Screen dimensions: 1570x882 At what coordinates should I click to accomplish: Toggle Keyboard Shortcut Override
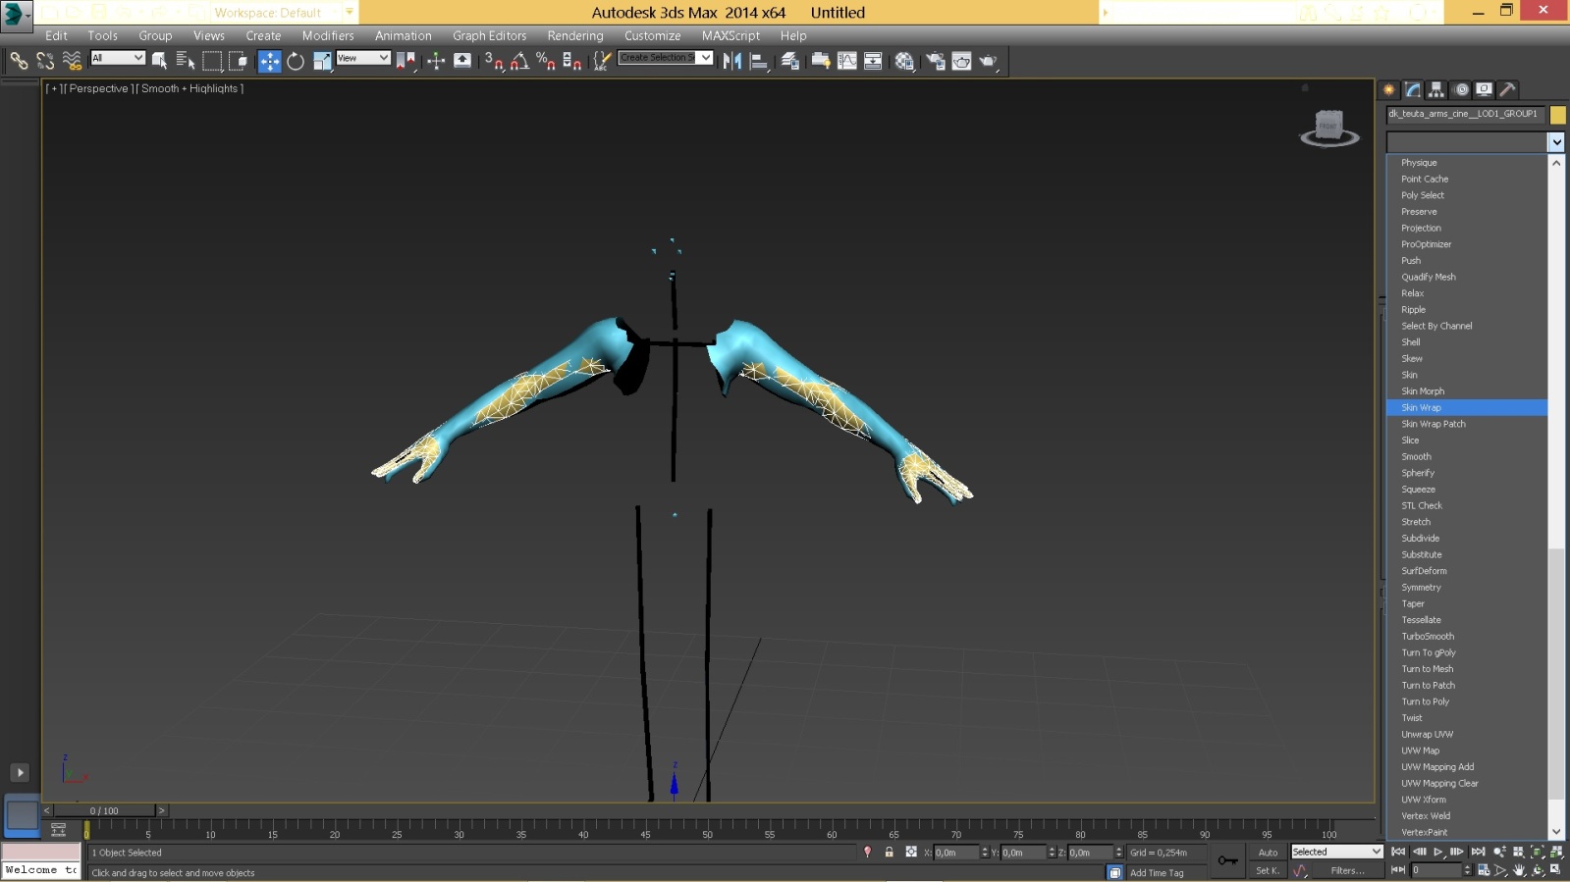pos(462,61)
